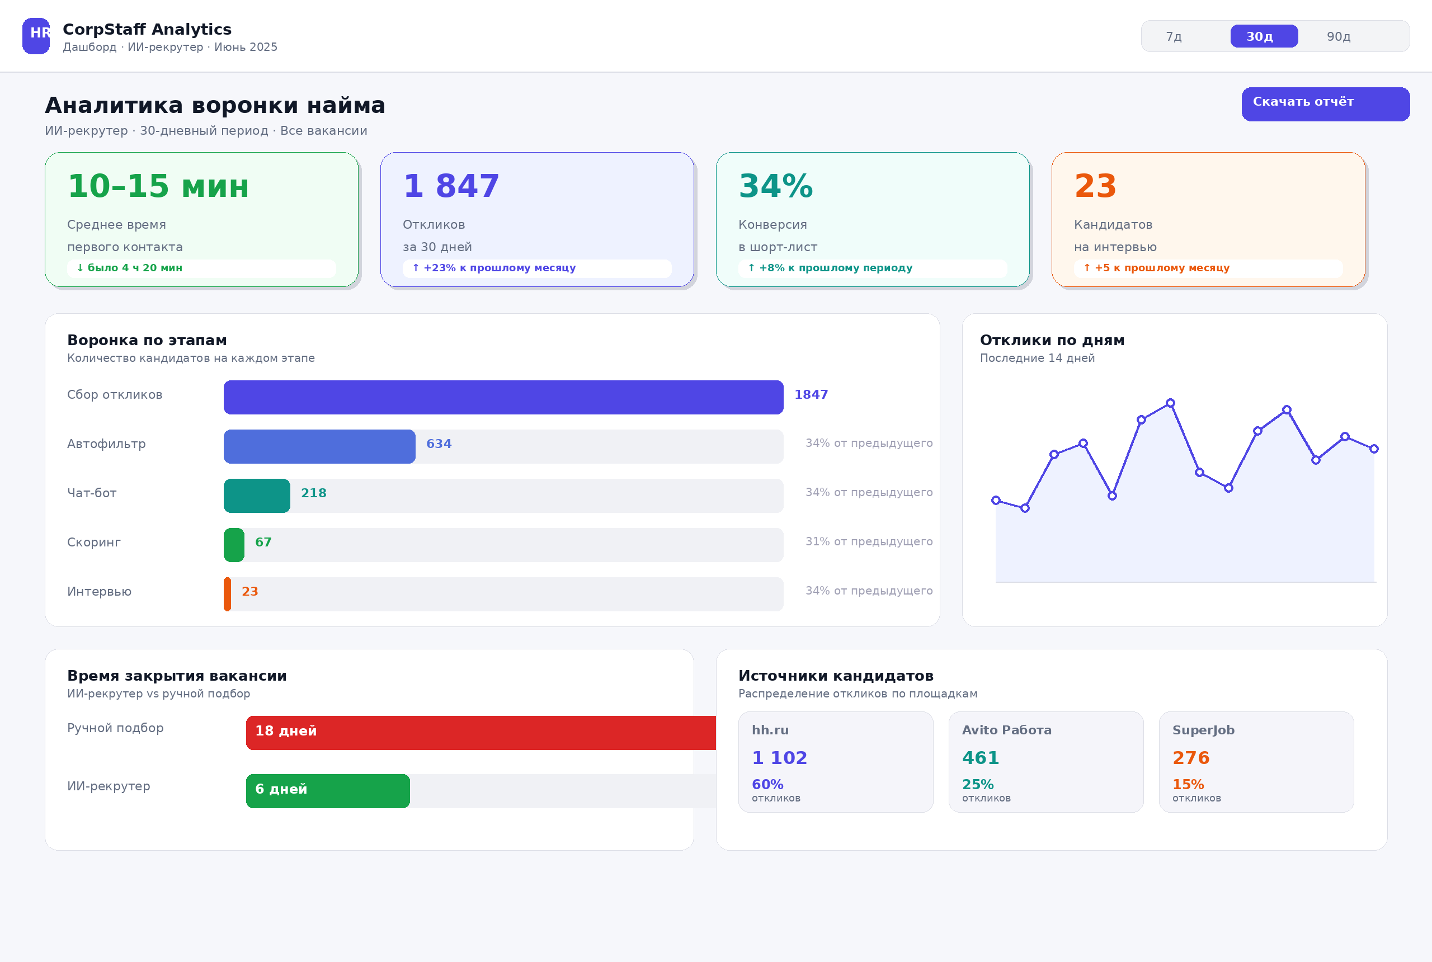The width and height of the screenshot is (1432, 962).
Task: Open the 10–15 мин first contact card
Action: [x=201, y=219]
